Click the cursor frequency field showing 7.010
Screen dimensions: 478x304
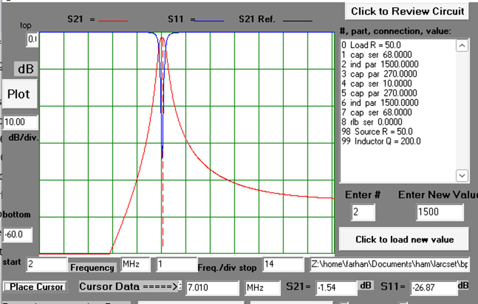pos(212,287)
